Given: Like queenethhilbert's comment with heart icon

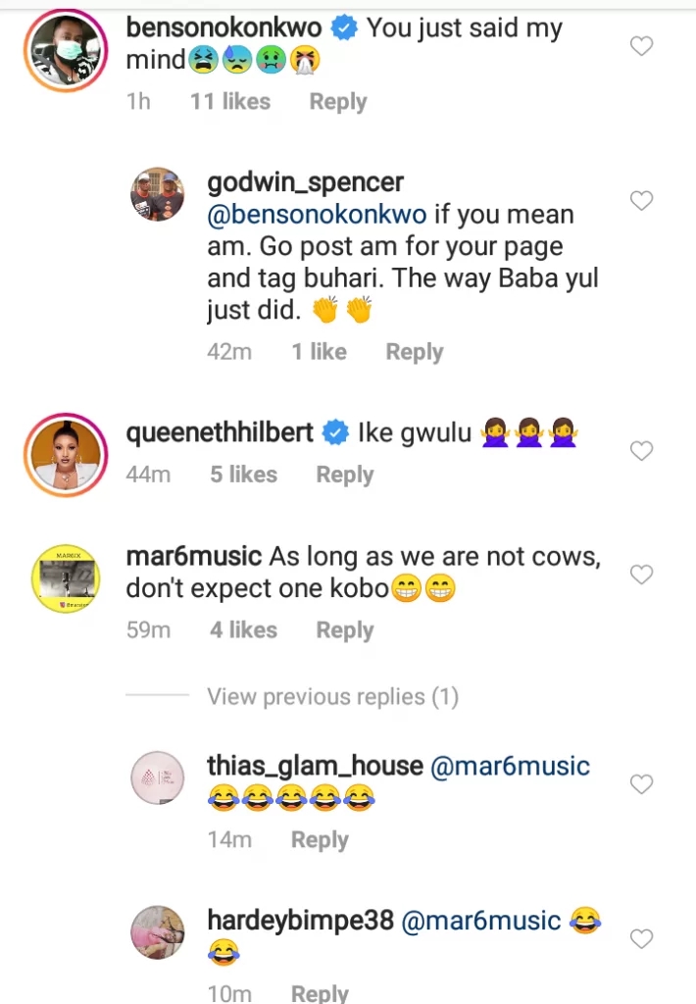Looking at the screenshot, I should [x=641, y=451].
